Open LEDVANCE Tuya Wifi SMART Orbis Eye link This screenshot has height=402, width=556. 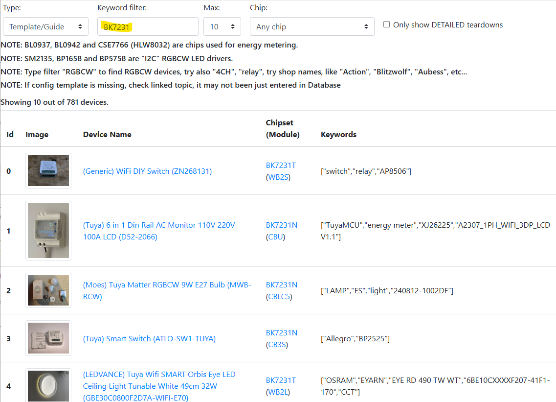pos(159,386)
